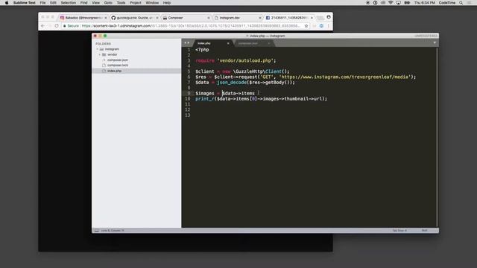Open the Selection menu
Viewport: 477px width, 268px height.
68,3
